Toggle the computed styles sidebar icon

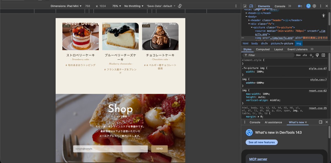(x=323, y=55)
